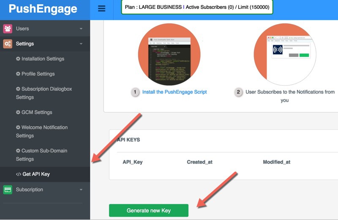Open Installation Settings
Viewport: 338px width, 220px height.
tap(40, 59)
